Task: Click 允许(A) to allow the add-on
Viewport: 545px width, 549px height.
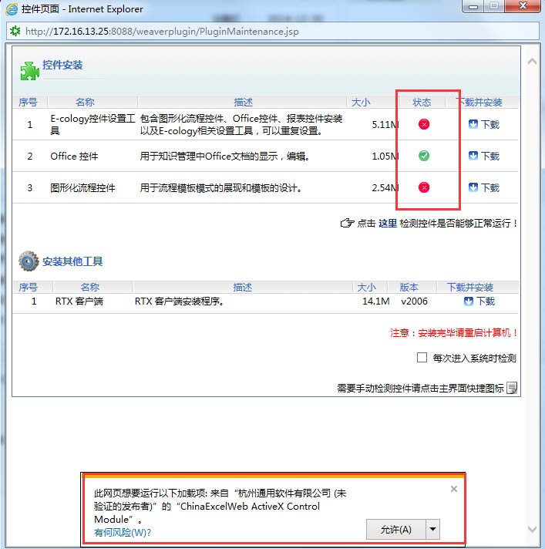Action: pos(396,529)
